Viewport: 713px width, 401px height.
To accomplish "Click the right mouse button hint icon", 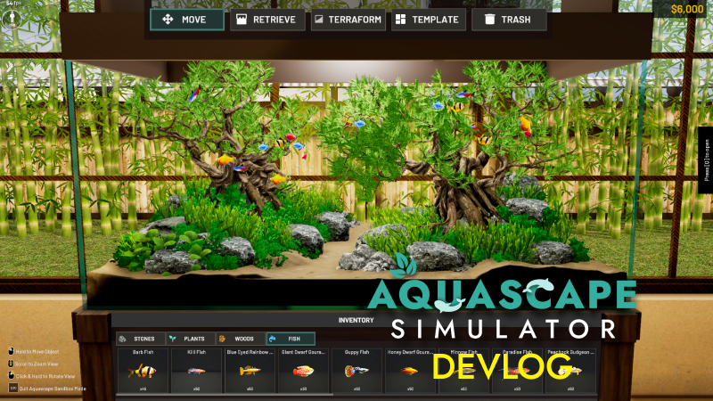I will point(11,376).
